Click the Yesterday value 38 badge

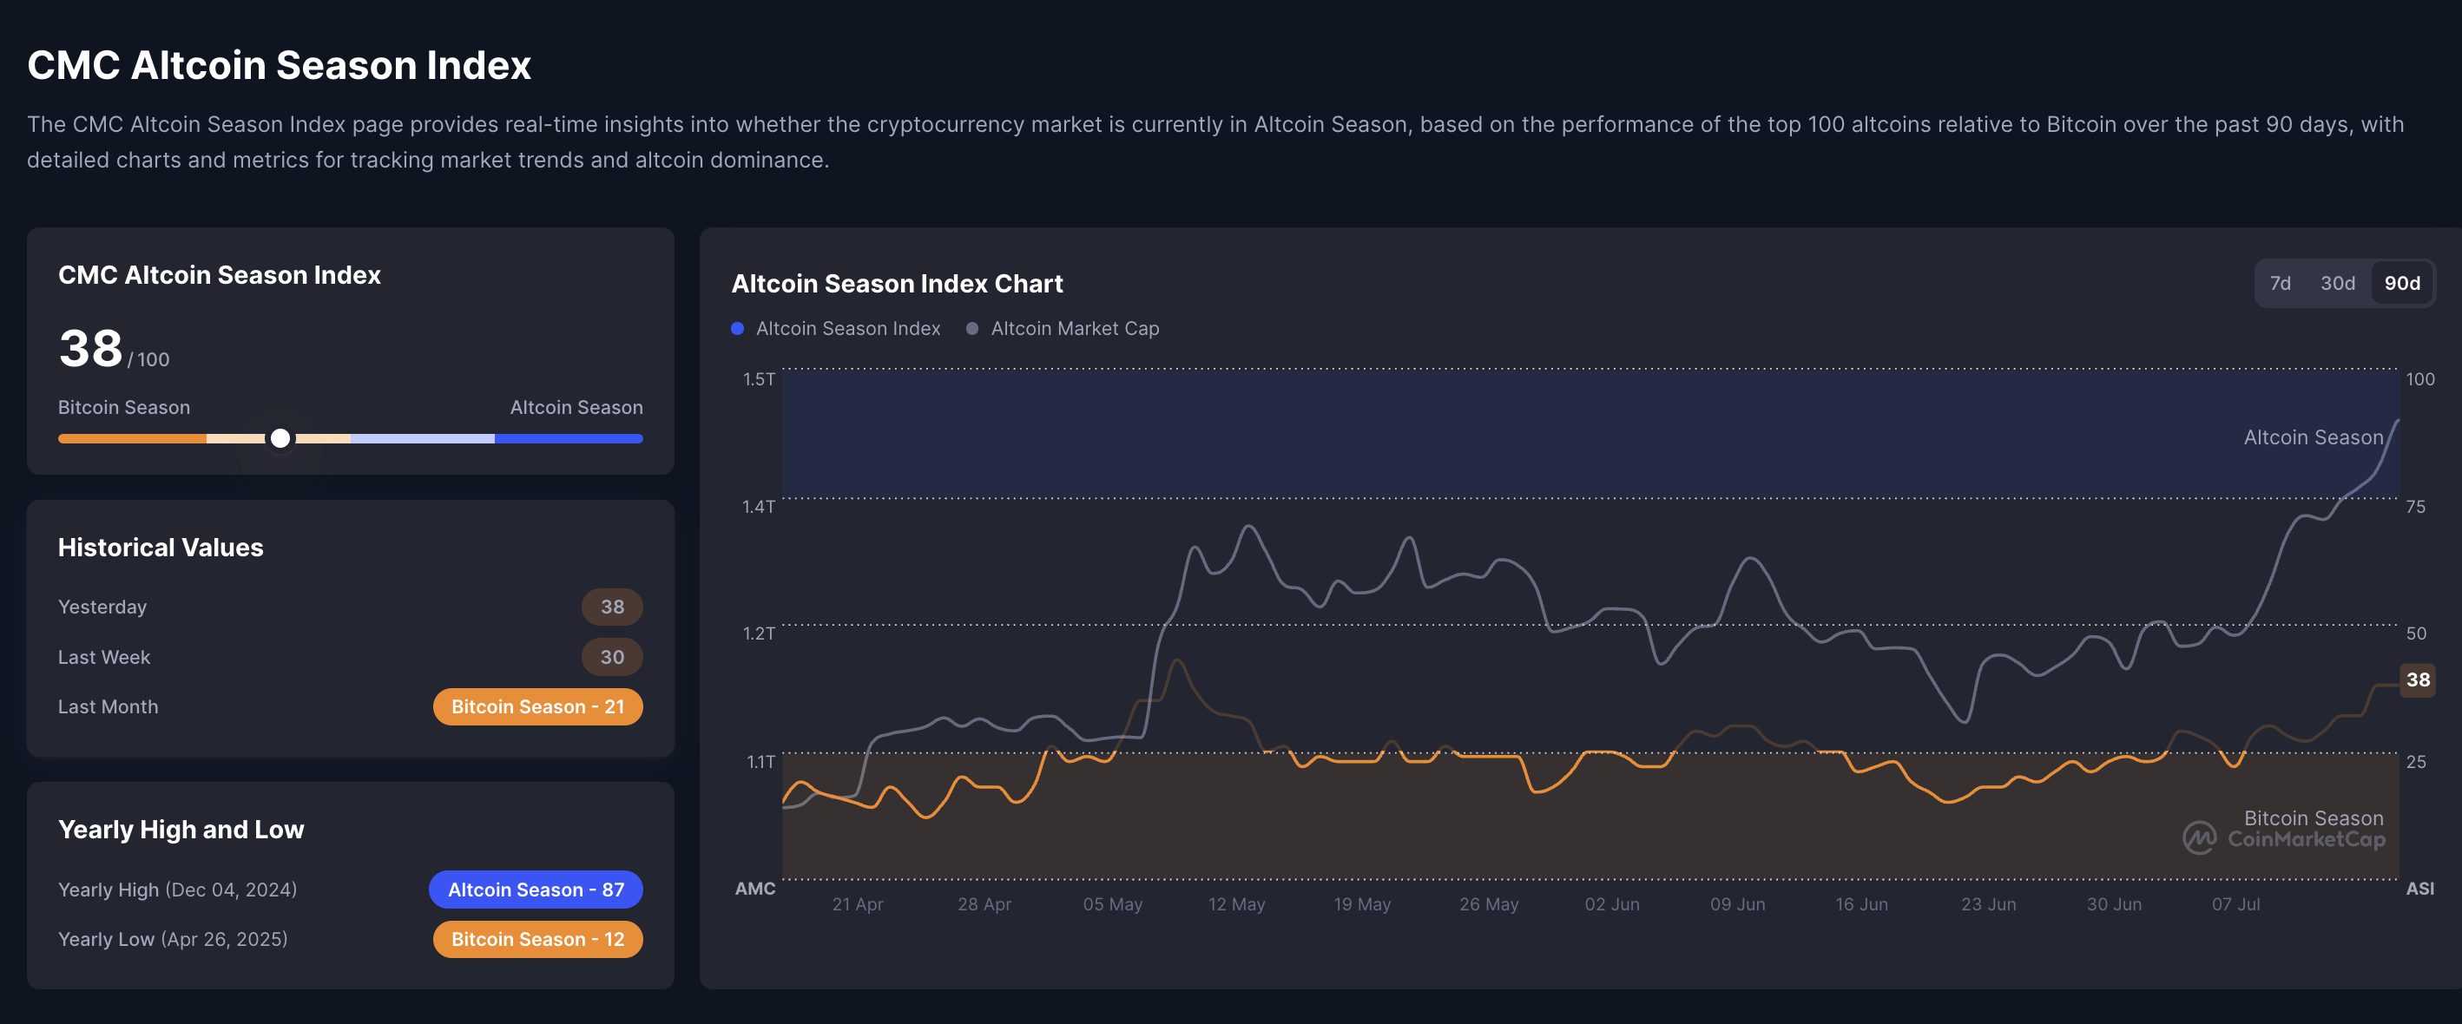[612, 607]
